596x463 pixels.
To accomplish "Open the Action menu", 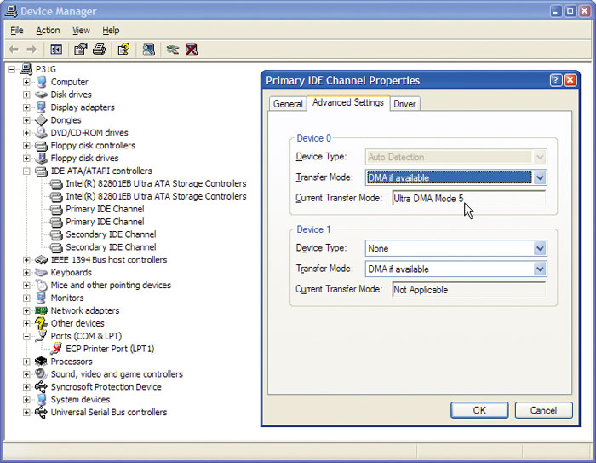I will [48, 31].
